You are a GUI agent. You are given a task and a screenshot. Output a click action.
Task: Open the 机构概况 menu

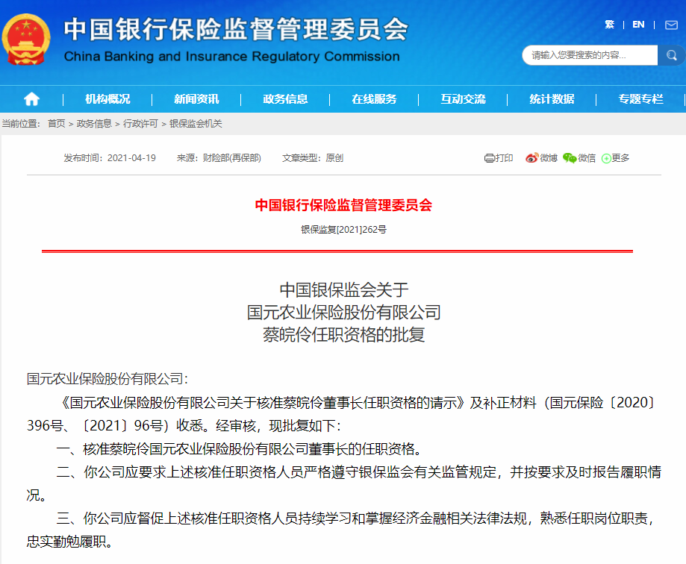[x=107, y=99]
